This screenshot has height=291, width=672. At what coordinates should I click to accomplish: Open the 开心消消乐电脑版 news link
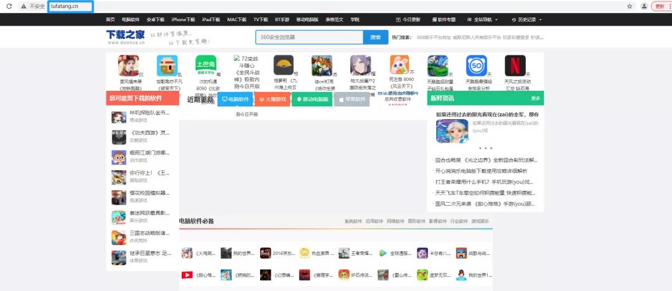click(x=481, y=171)
